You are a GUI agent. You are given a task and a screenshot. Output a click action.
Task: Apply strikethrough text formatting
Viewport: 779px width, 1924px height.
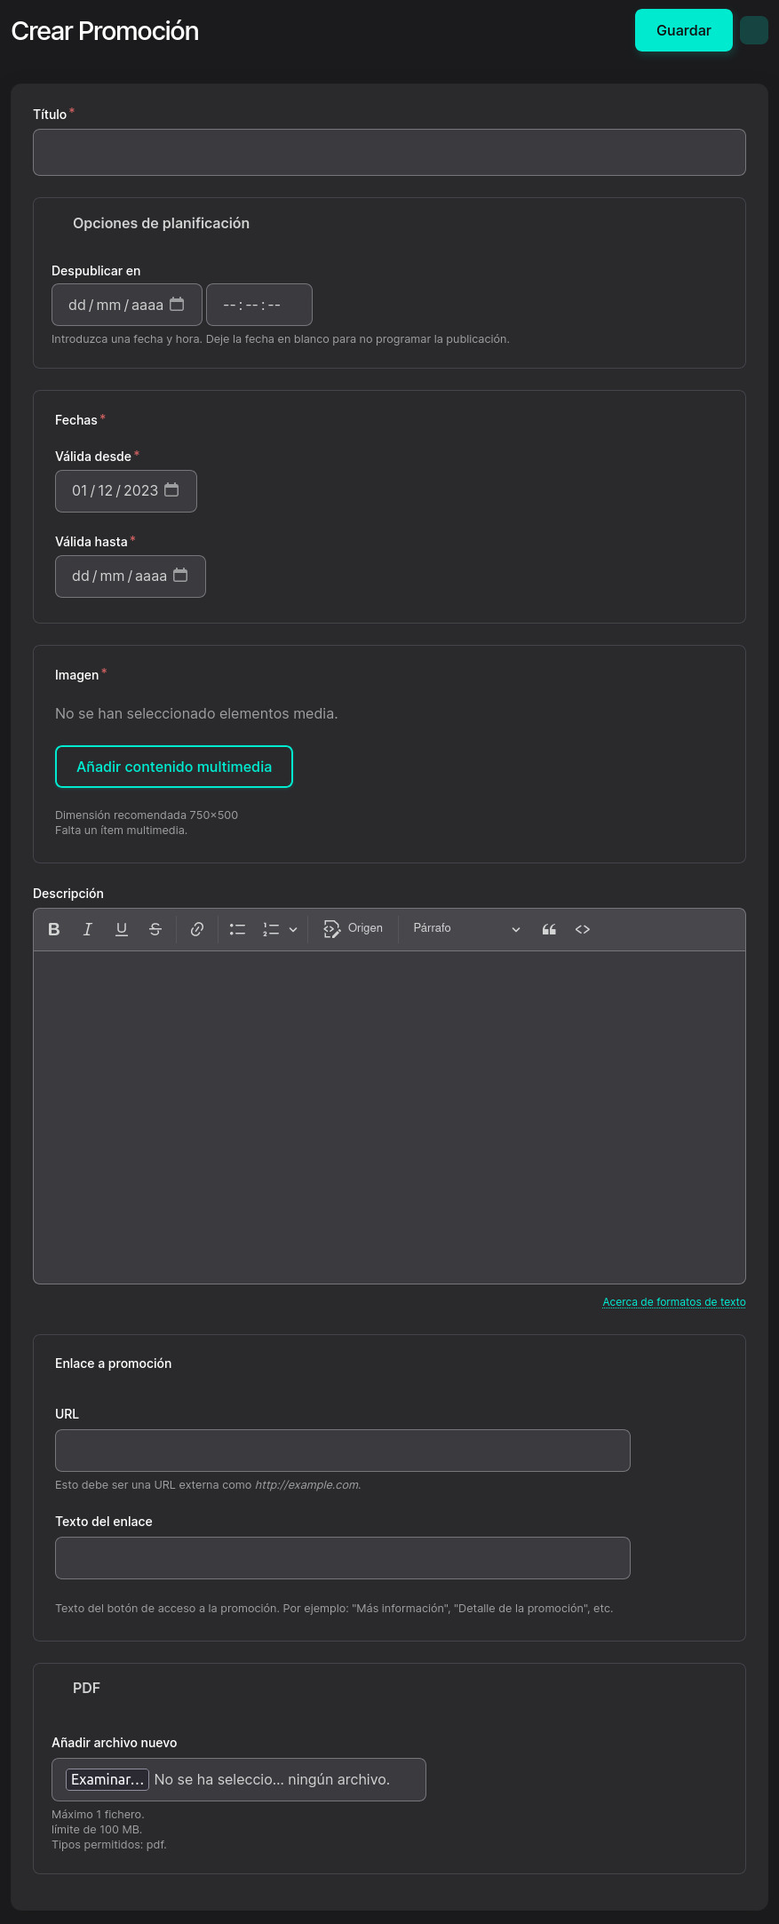tap(155, 929)
